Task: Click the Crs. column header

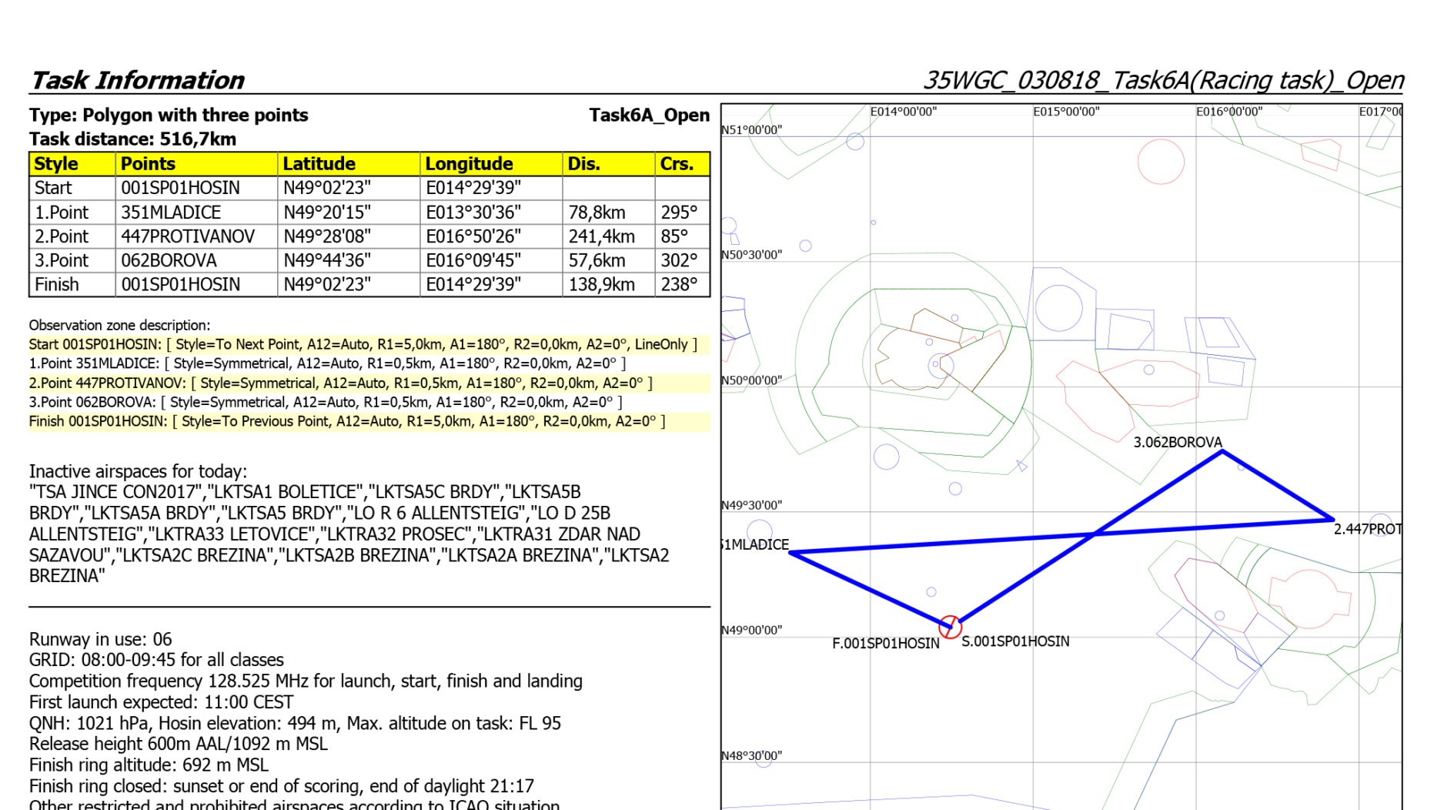Action: (x=677, y=164)
